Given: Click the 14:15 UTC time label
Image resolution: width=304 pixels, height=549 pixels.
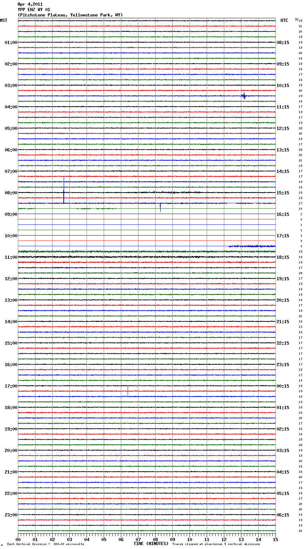Looking at the screenshot, I should (283, 171).
